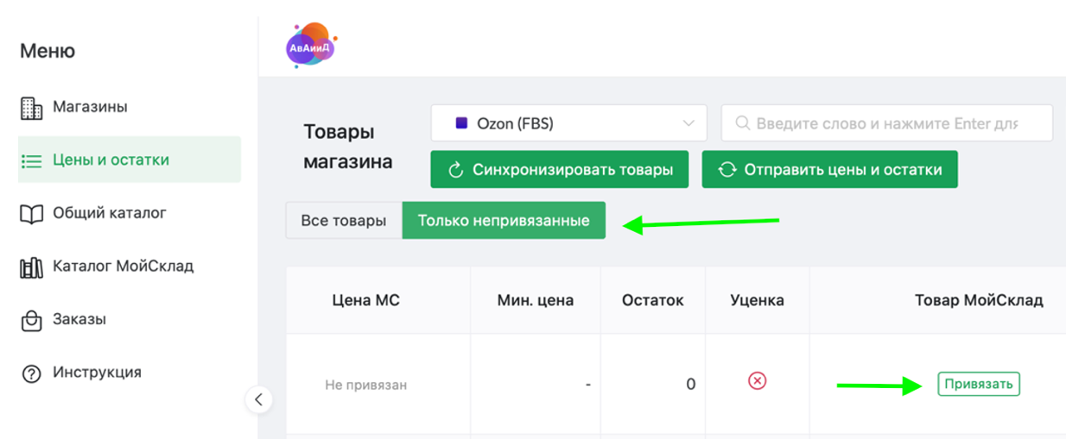Click the red cross Уценка icon

757,381
